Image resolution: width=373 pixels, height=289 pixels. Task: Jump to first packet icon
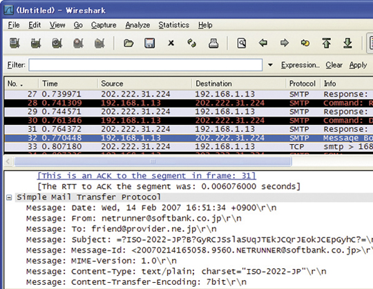[326, 43]
